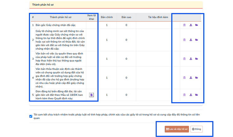Click the clipboard icon in row 5
This screenshot has height=137, width=233.
pos(184,95)
